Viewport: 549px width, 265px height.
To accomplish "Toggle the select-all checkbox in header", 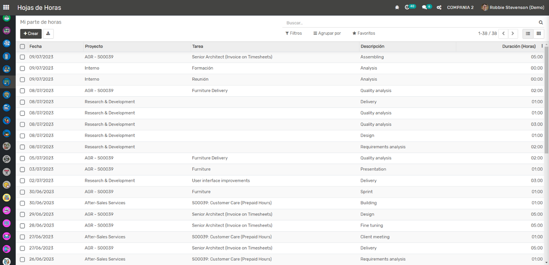I will pyautogui.click(x=22, y=47).
